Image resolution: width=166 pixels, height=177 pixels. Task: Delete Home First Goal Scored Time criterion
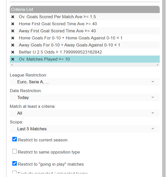pos(13,24)
